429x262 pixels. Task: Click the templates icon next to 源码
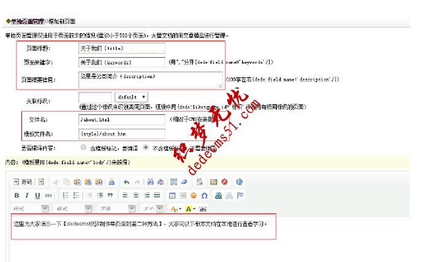(41, 182)
